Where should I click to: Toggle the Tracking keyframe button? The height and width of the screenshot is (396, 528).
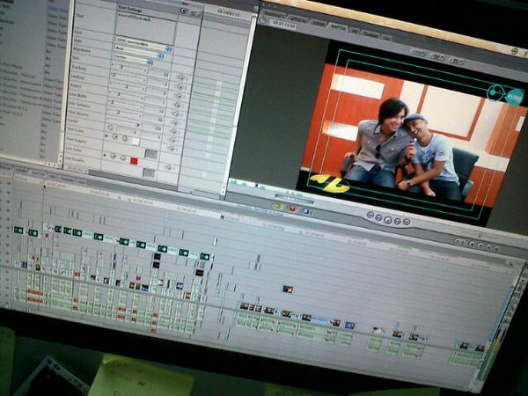pyautogui.click(x=180, y=87)
